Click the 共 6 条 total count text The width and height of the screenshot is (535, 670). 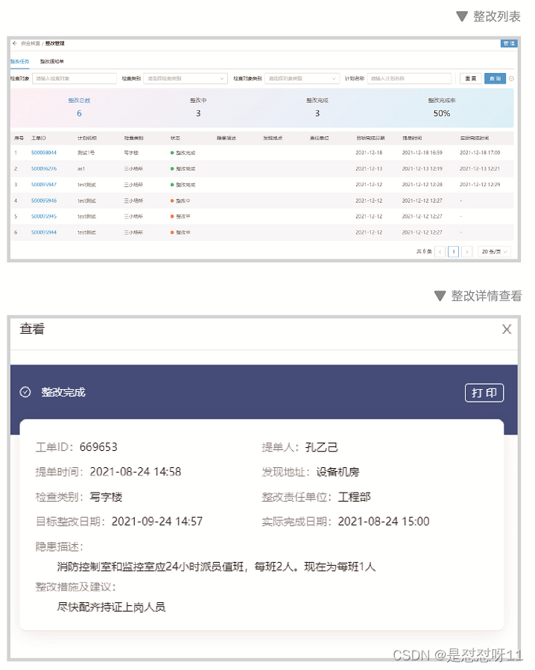424,252
